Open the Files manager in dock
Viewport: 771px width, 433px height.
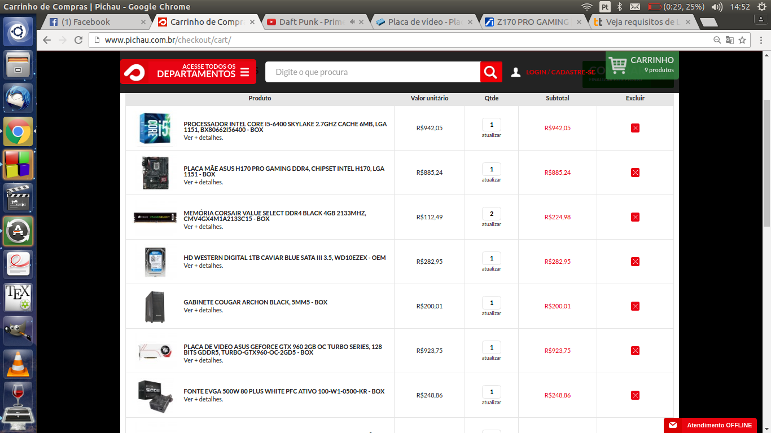pos(18,65)
